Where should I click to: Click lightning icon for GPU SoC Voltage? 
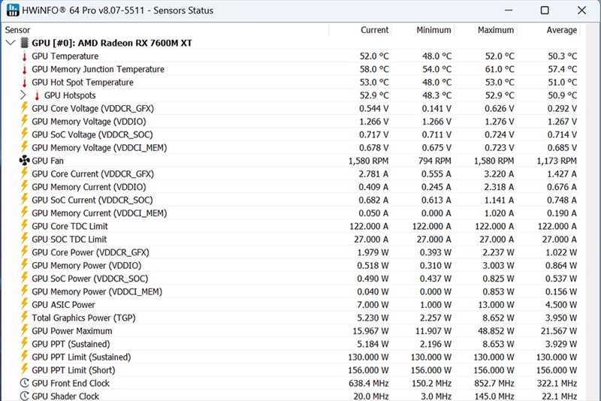[24, 134]
